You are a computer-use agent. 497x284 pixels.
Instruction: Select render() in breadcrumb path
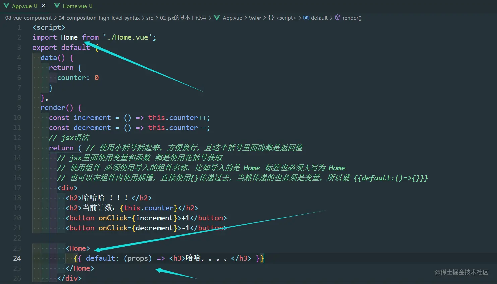[352, 18]
